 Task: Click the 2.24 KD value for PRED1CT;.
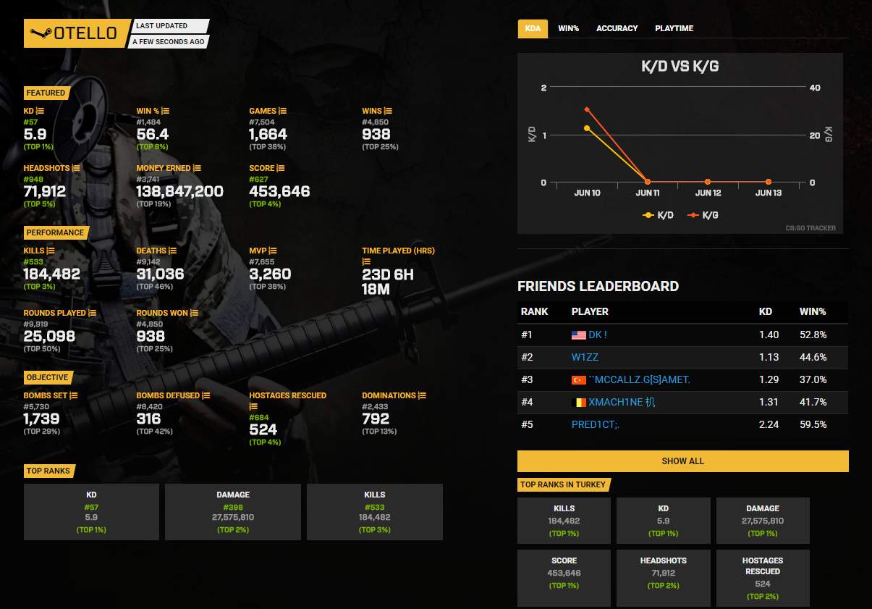tap(769, 425)
